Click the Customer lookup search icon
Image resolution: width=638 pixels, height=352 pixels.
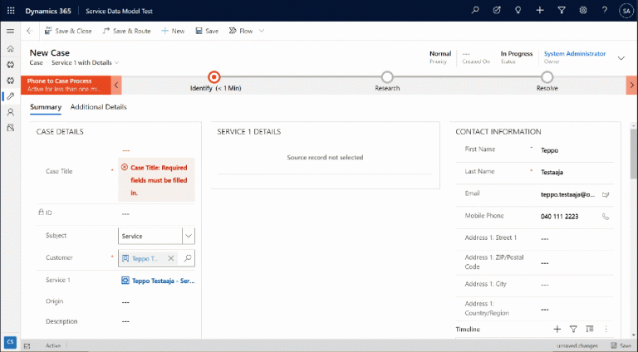coord(188,258)
